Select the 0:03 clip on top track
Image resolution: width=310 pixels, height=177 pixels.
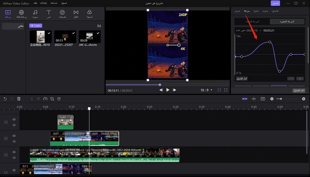coord(65,122)
